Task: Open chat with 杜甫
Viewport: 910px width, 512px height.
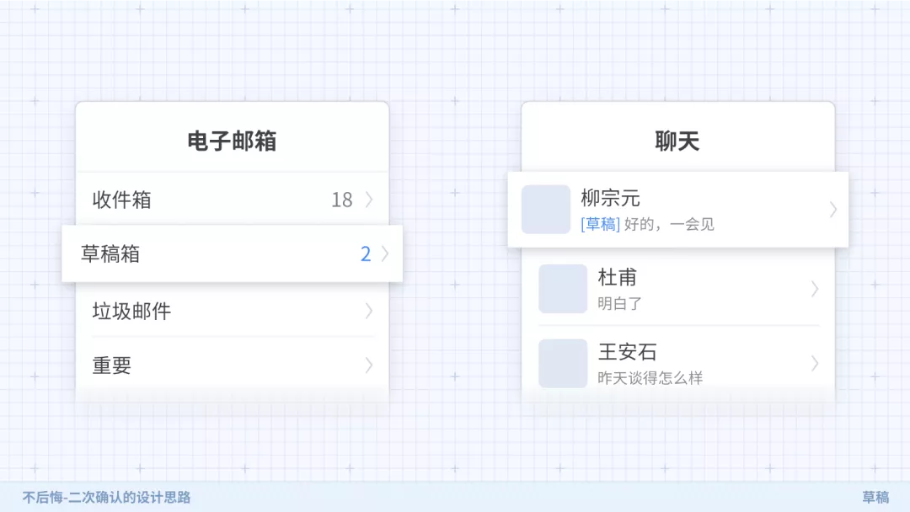Action: 677,288
